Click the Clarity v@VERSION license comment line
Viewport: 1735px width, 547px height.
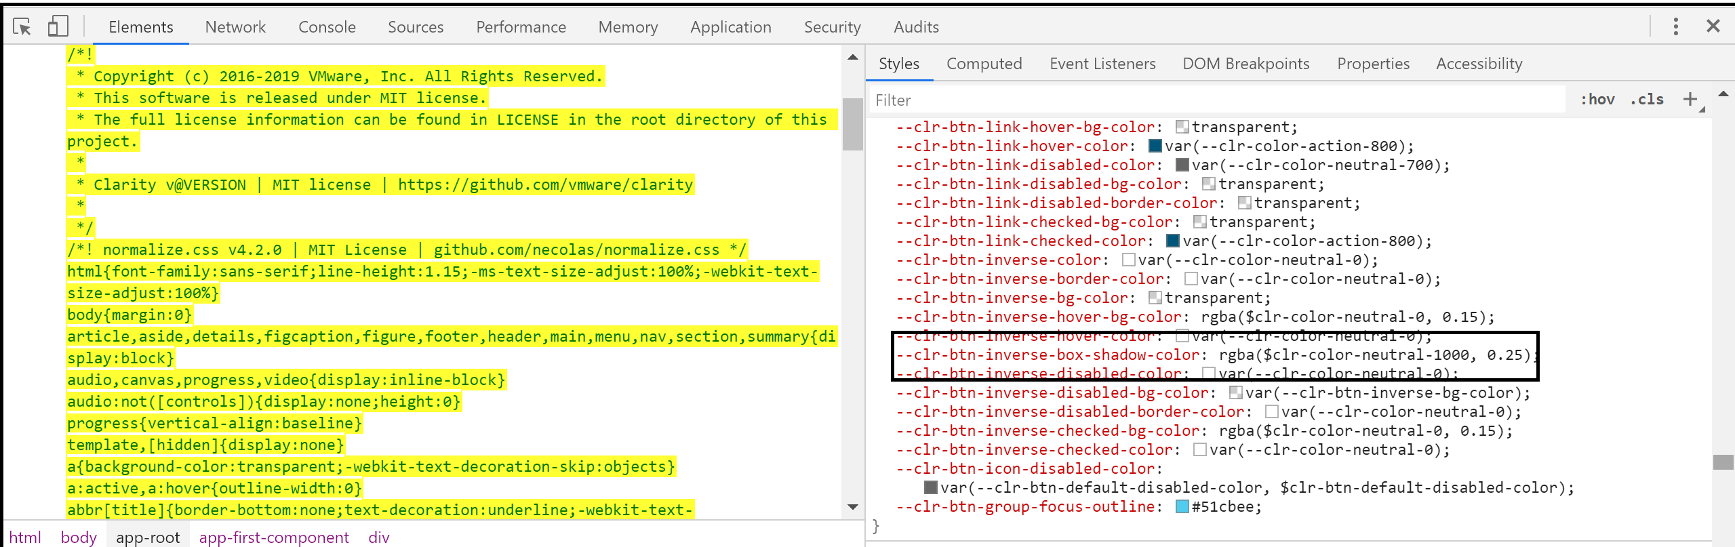[x=380, y=184]
